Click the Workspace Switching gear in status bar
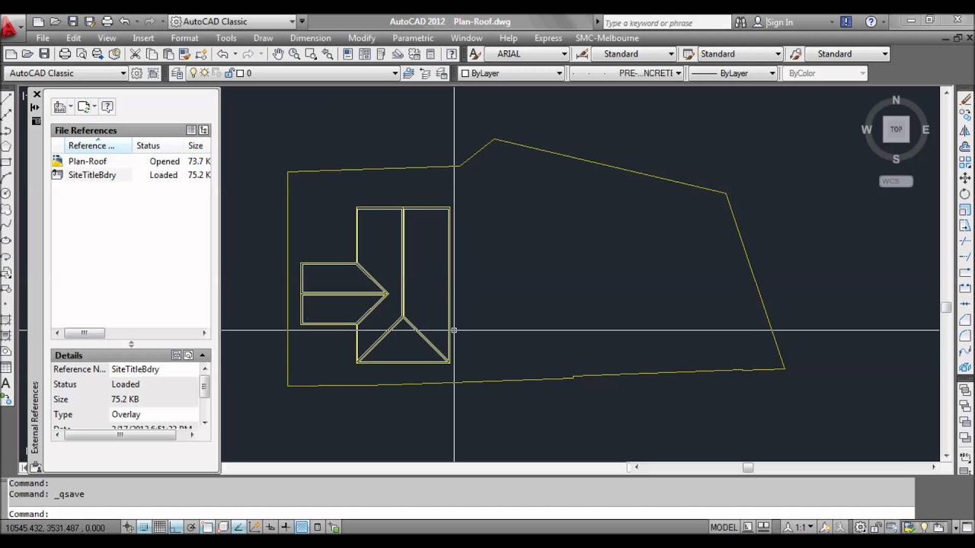Viewport: 975px width, 548px height. [860, 527]
